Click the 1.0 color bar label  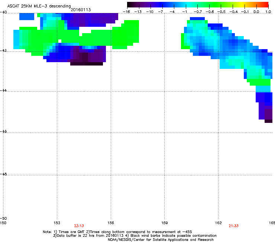point(268,12)
